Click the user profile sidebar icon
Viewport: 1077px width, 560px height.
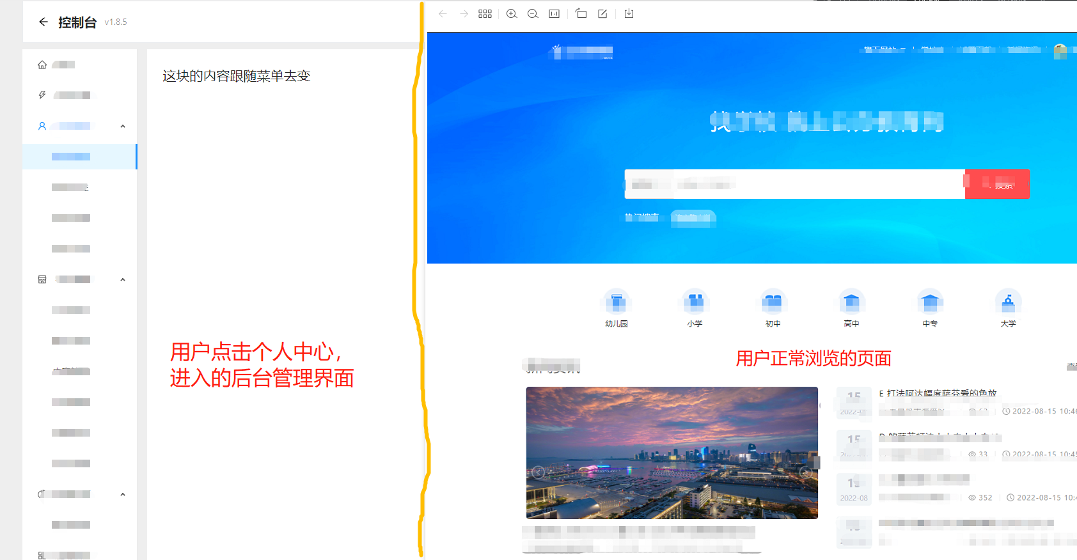(x=42, y=126)
